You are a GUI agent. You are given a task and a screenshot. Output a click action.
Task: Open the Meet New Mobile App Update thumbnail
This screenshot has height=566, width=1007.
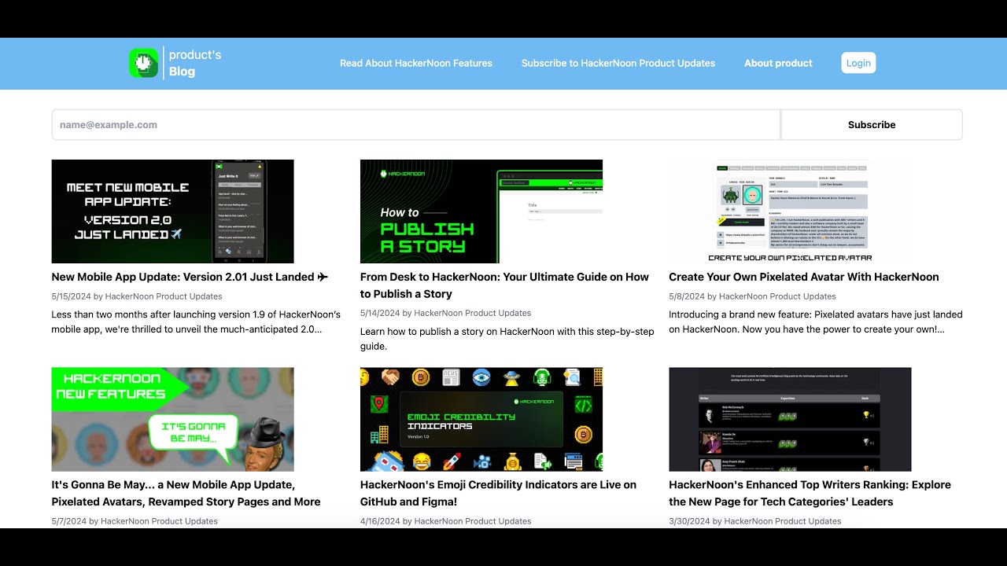click(172, 211)
